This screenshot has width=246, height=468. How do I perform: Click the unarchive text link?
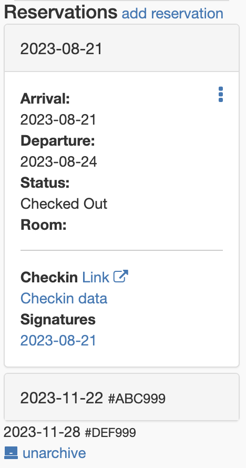point(54,453)
